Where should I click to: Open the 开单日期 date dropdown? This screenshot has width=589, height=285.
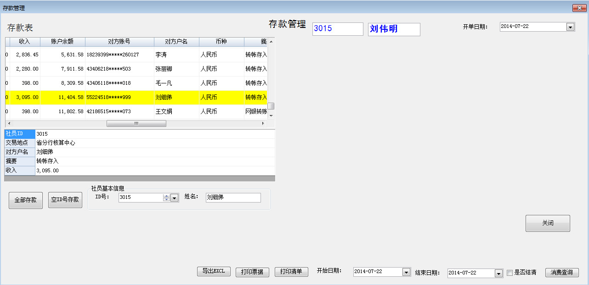[570, 27]
